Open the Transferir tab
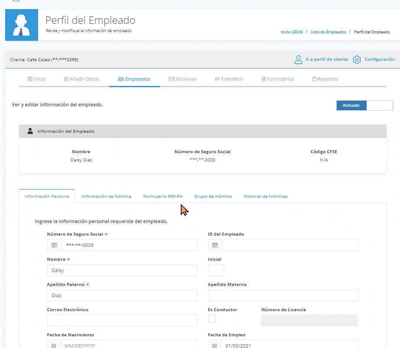This screenshot has width=400, height=348. point(229,79)
